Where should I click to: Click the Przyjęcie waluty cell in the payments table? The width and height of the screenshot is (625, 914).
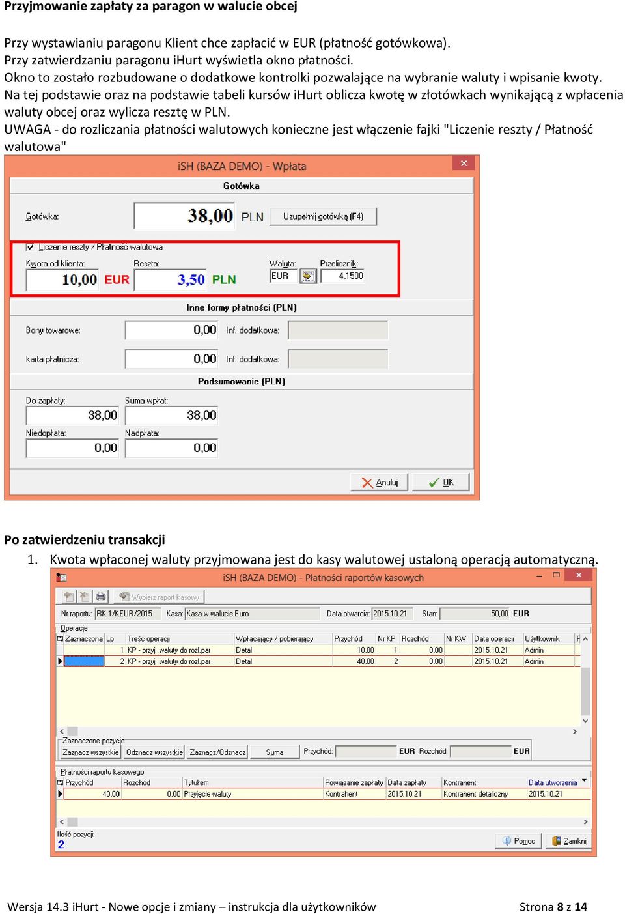[253, 794]
